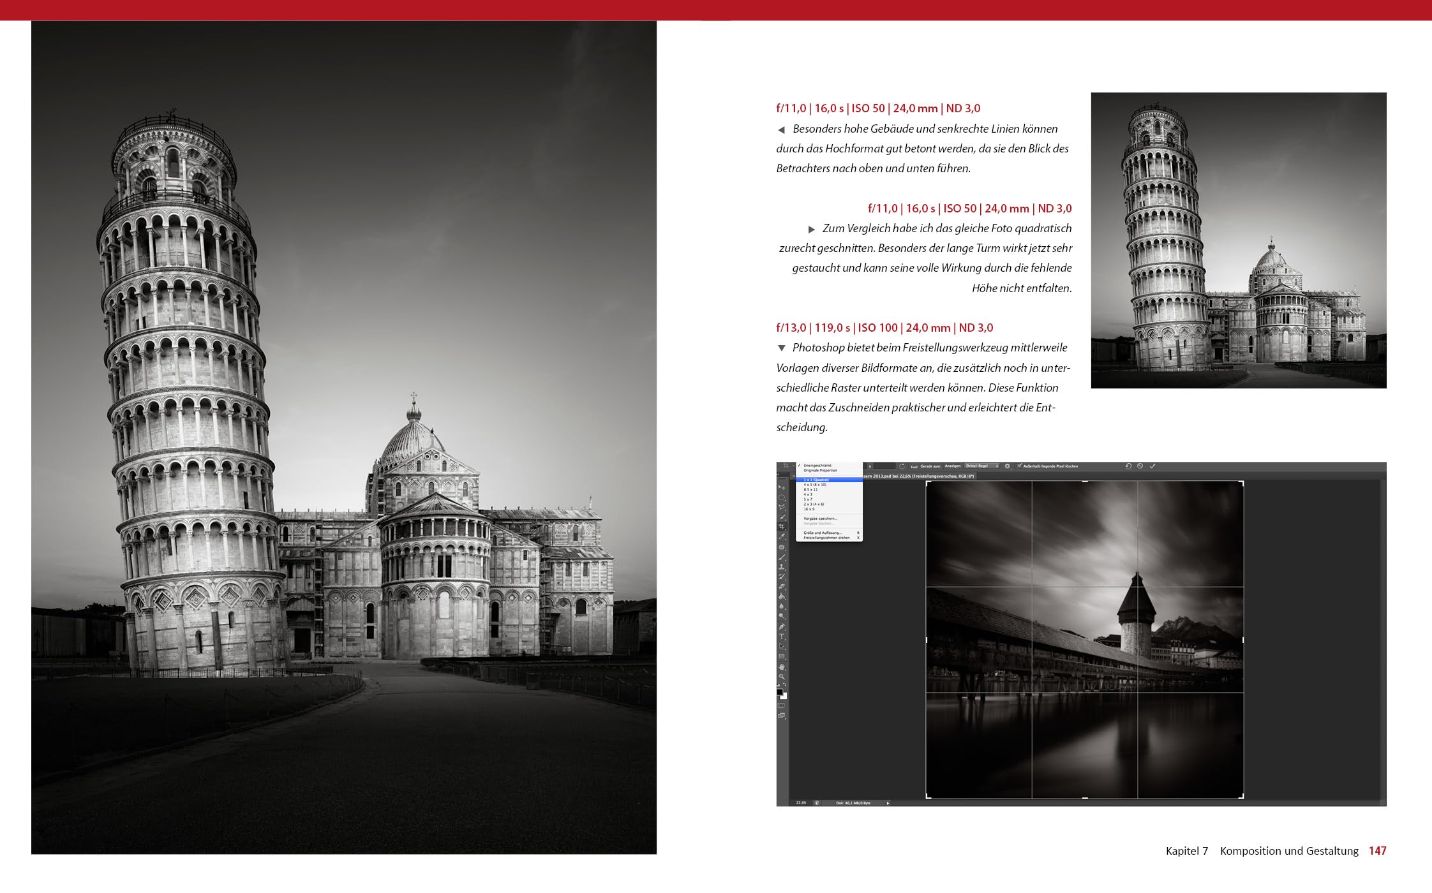Expand status bar info arrow
The height and width of the screenshot is (893, 1432).
(888, 803)
